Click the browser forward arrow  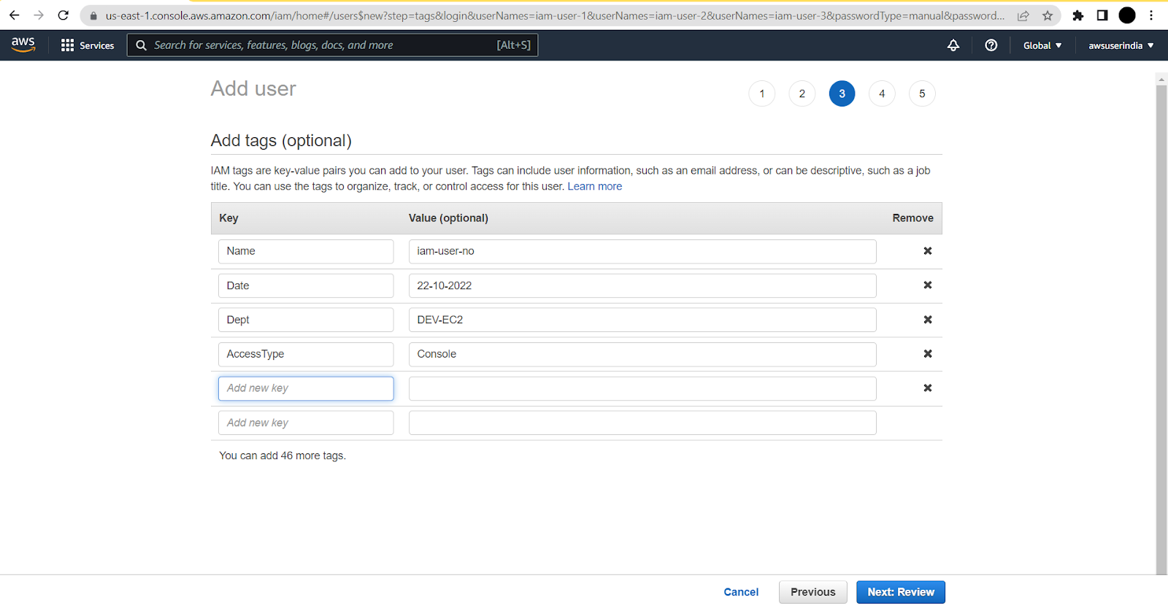pyautogui.click(x=39, y=15)
